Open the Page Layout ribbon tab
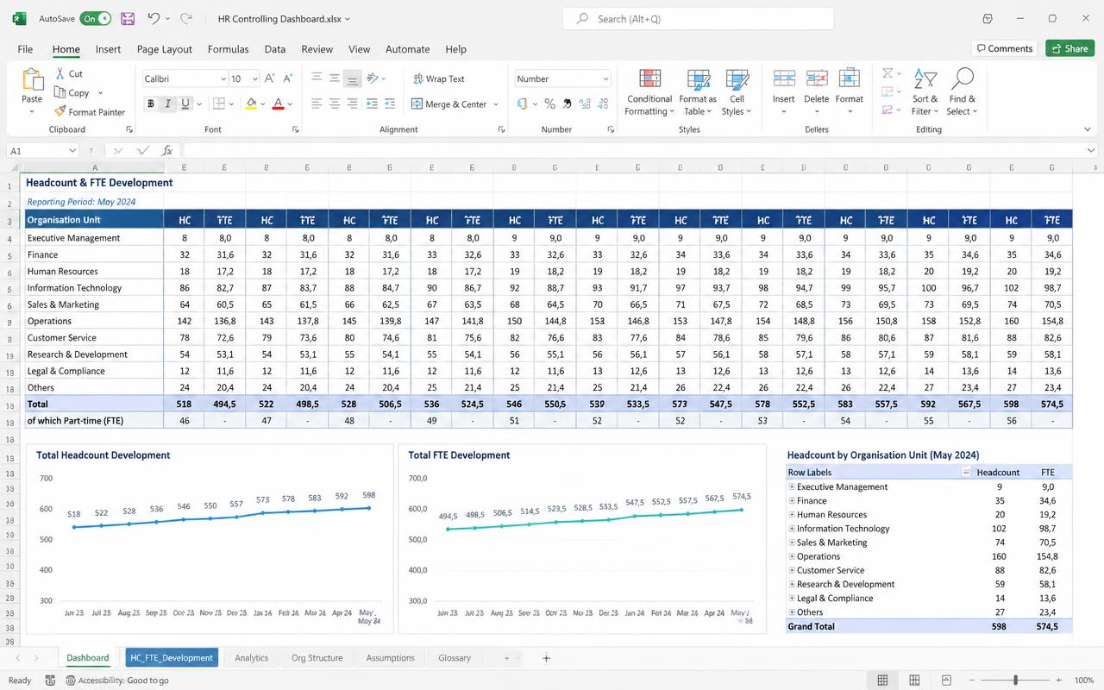The image size is (1104, 690). coord(164,49)
